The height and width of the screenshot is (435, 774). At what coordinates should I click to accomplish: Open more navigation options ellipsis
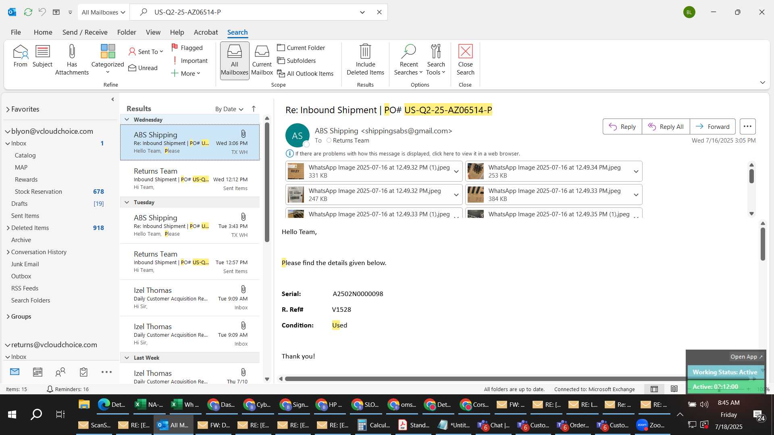click(106, 372)
